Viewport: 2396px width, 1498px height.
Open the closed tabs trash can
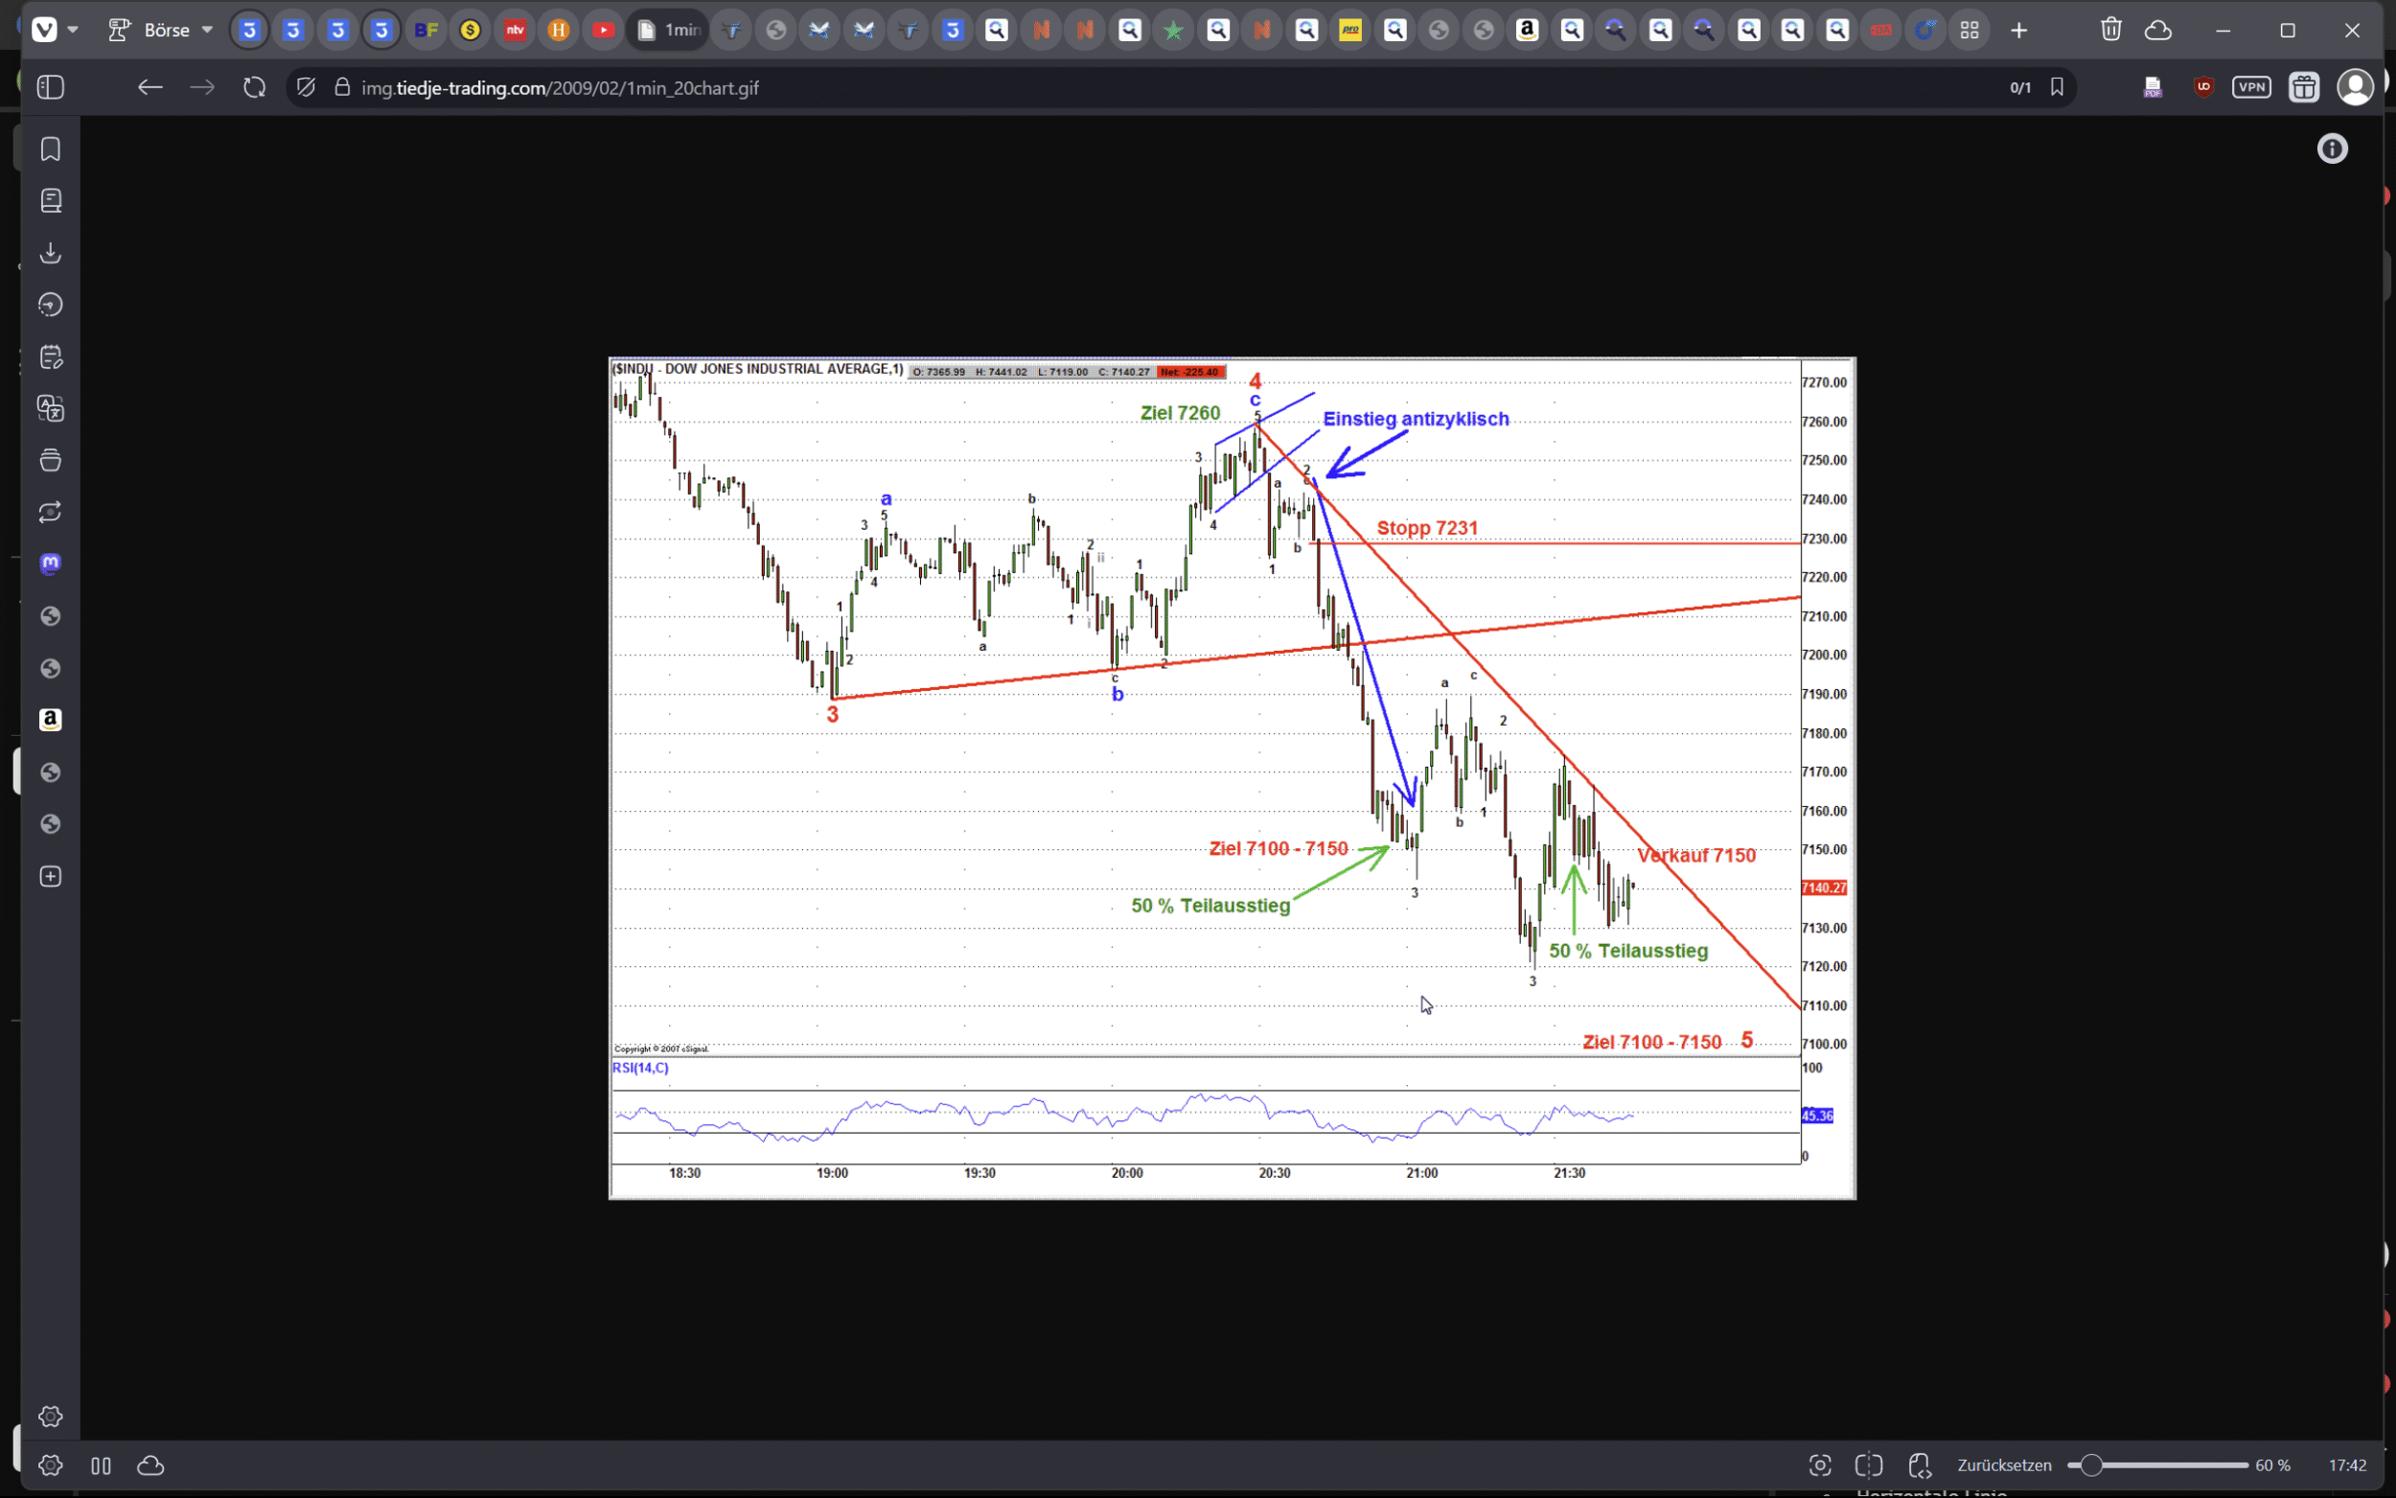(x=2110, y=30)
